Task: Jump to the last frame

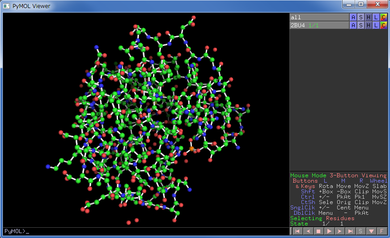Action: [x=350, y=231]
